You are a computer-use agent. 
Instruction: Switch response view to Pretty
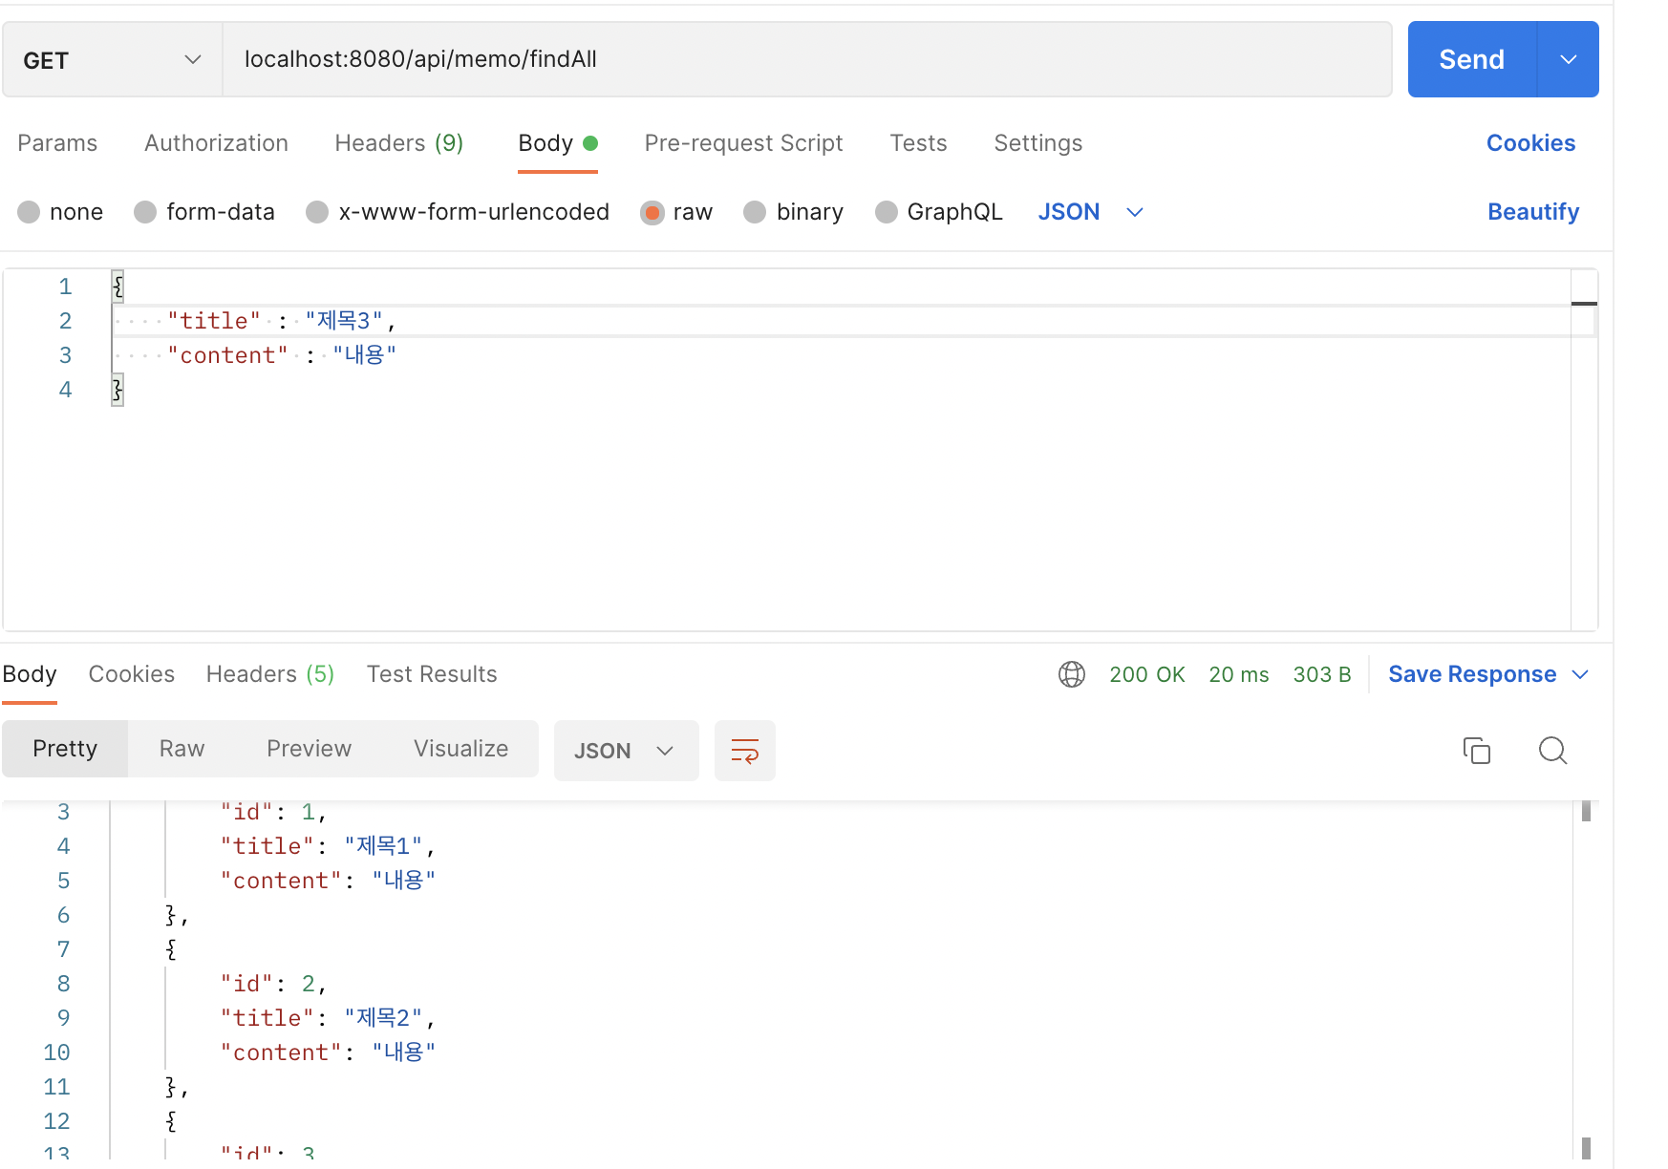click(65, 749)
